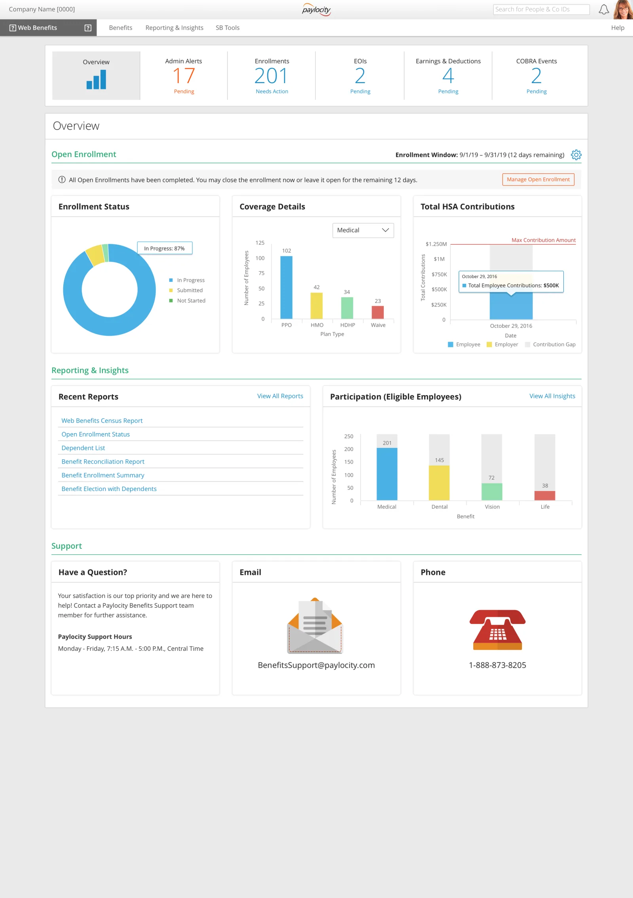
Task: Follow the View All Reports link
Action: (x=280, y=396)
